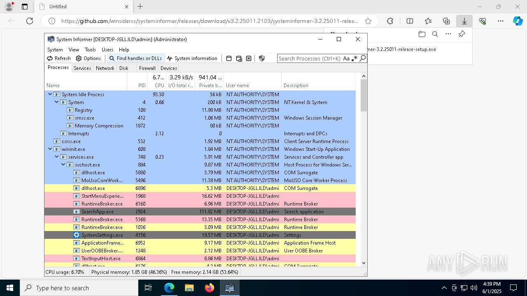Collapse the wininit.exe tree node
Screen dimensions: 527x296
[50, 149]
